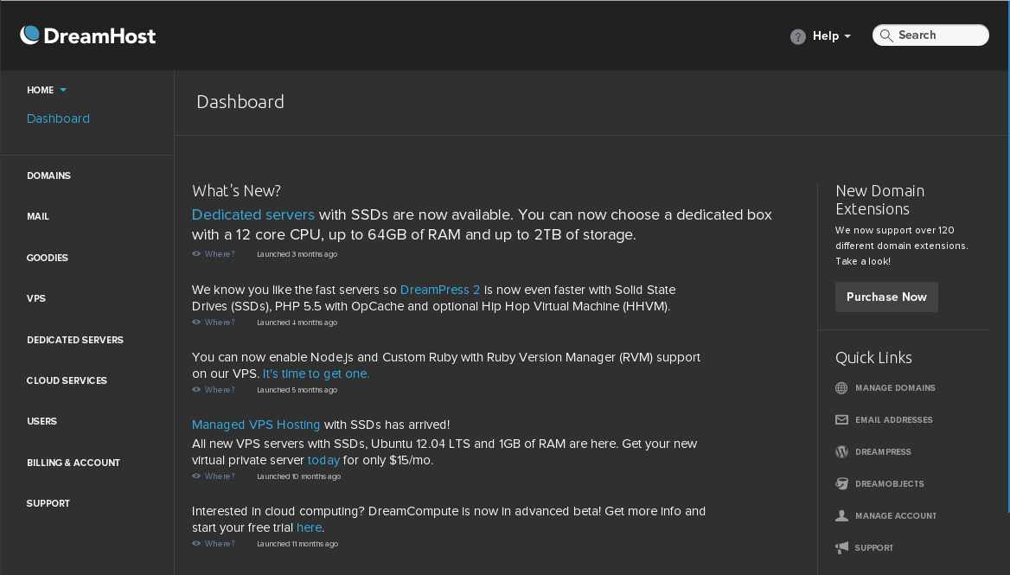Open the GOODIES sidebar section
Image resolution: width=1010 pixels, height=575 pixels.
click(x=47, y=258)
